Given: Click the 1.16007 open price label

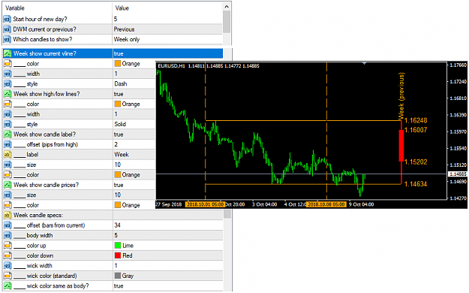Looking at the screenshot, I should [416, 130].
